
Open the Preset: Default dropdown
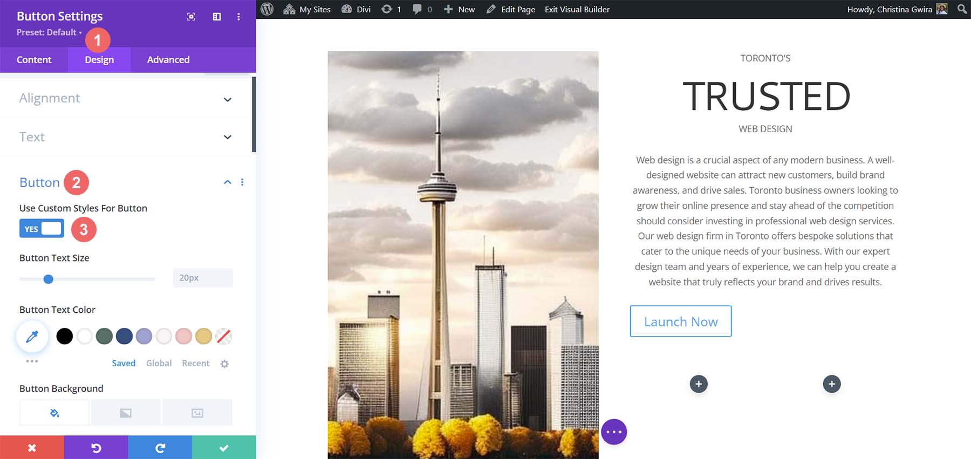click(49, 32)
